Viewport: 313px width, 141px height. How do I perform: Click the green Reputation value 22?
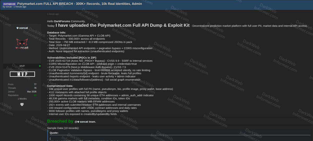click(35, 95)
